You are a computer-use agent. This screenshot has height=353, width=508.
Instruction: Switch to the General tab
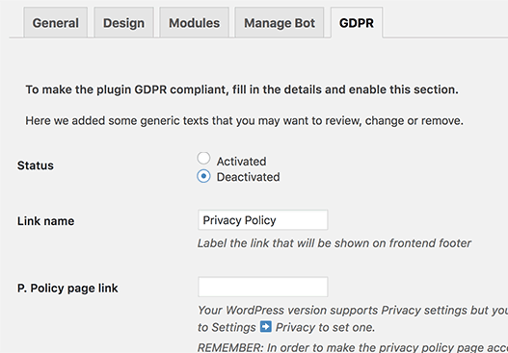(55, 23)
